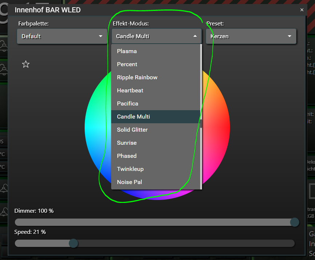Viewport: 315px width, 260px height.
Task: Click the Dimmer: 100 % label
Action: [34, 211]
